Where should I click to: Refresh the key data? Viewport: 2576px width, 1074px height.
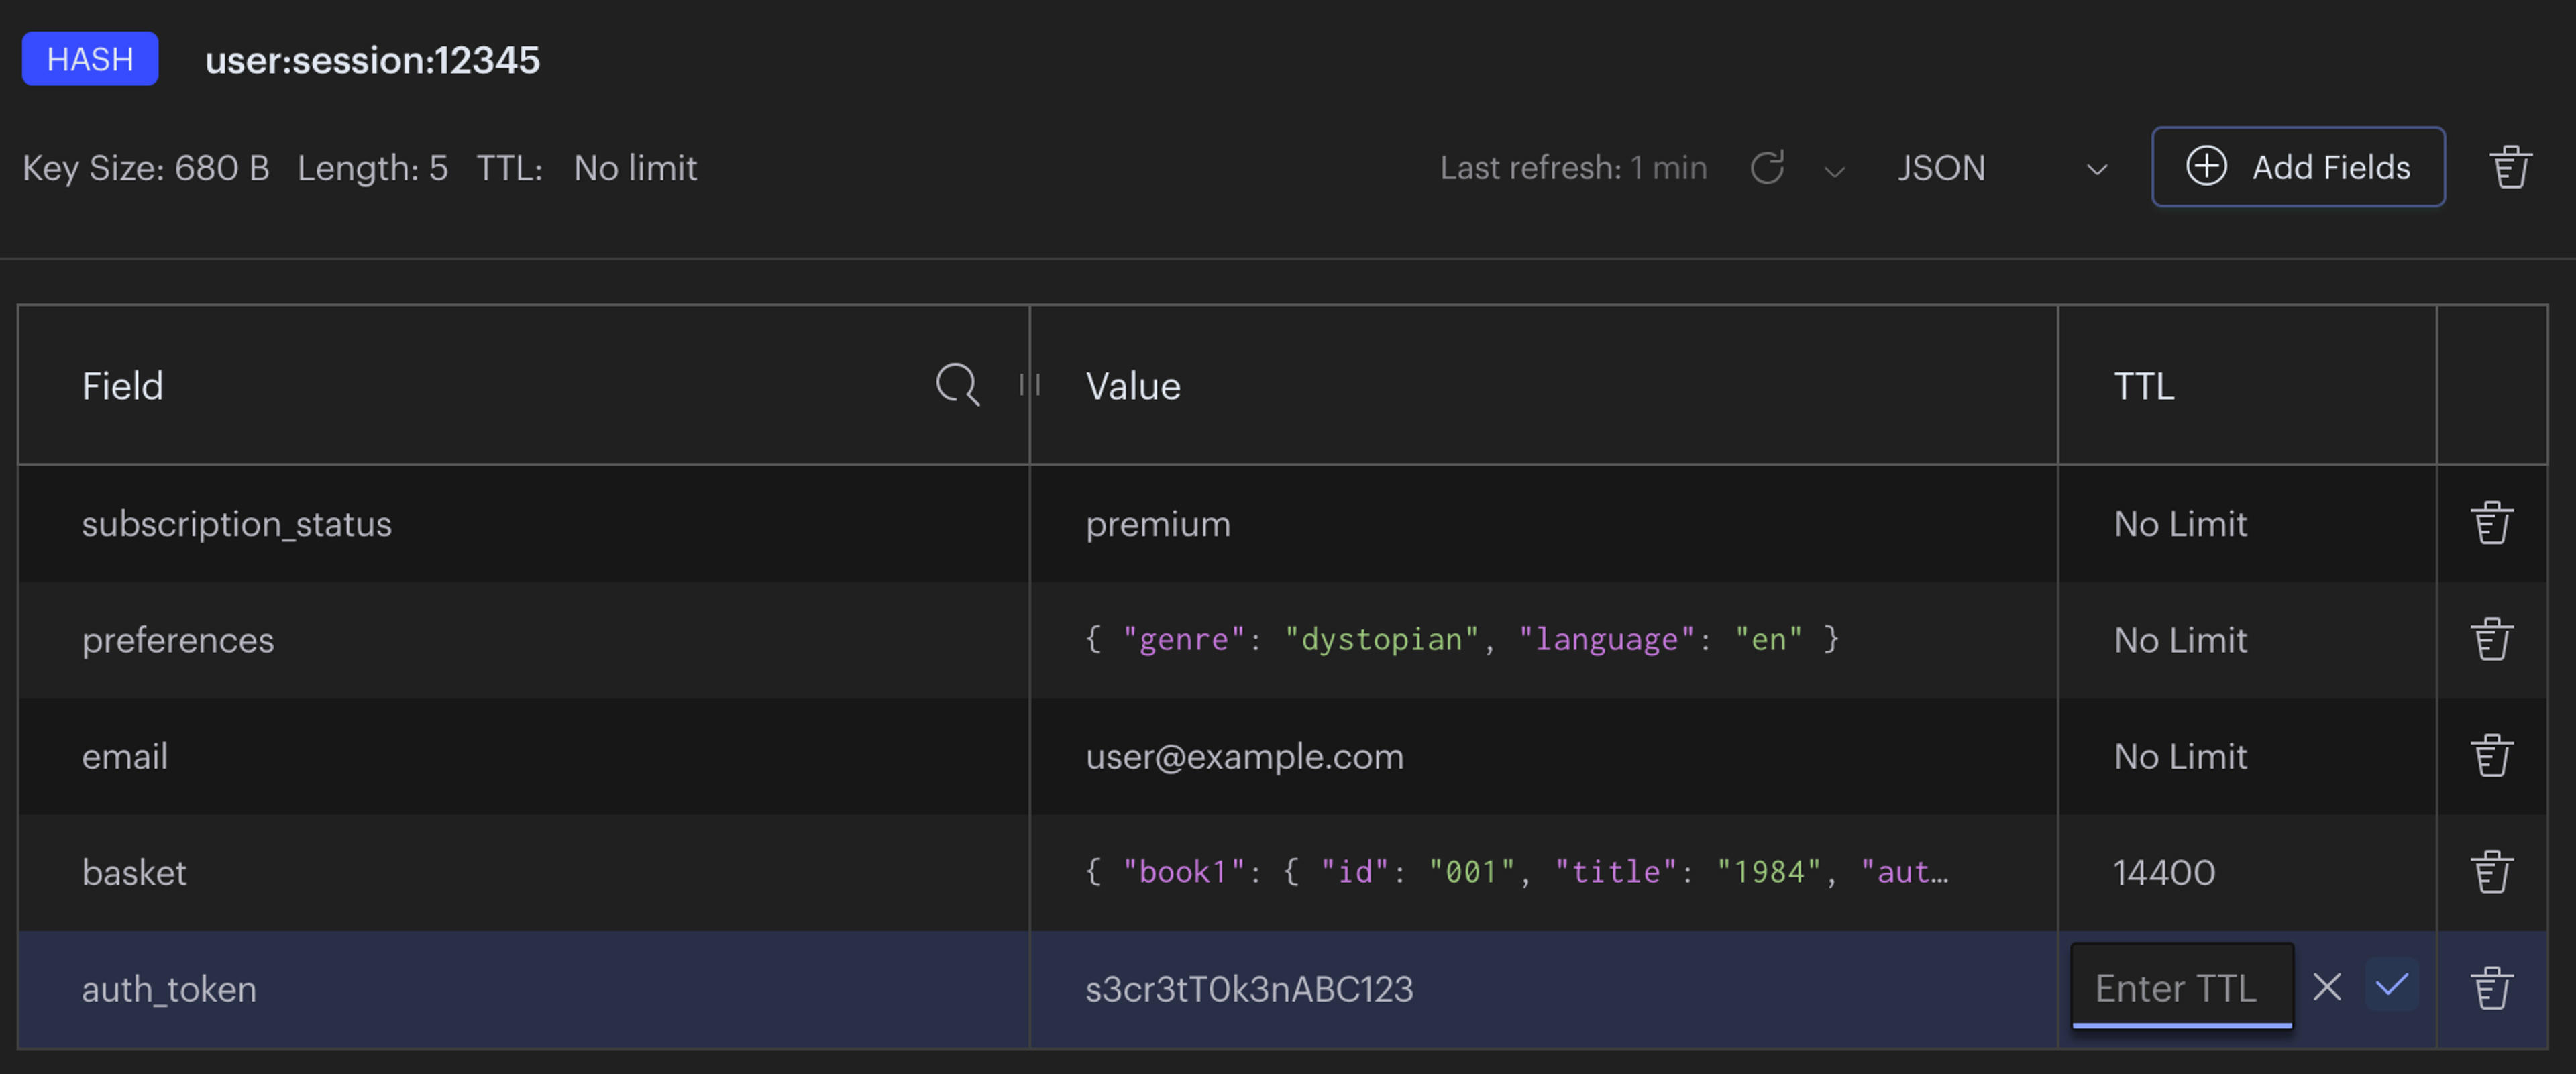1767,167
